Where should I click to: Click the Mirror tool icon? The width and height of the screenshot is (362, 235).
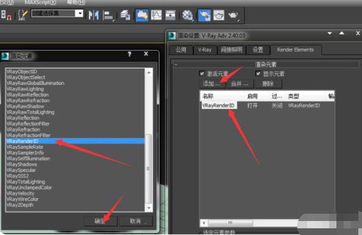pyautogui.click(x=94, y=15)
